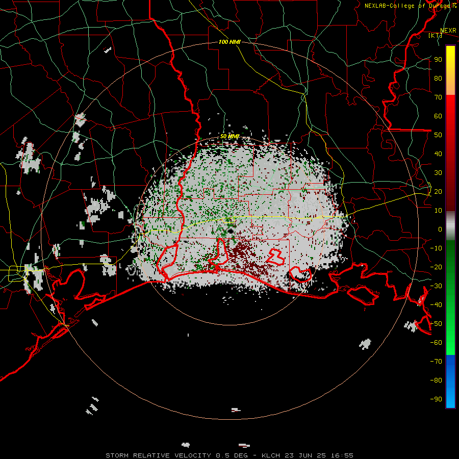Click the -20 value on velocity scale
459x459 pixels.
(x=436, y=267)
